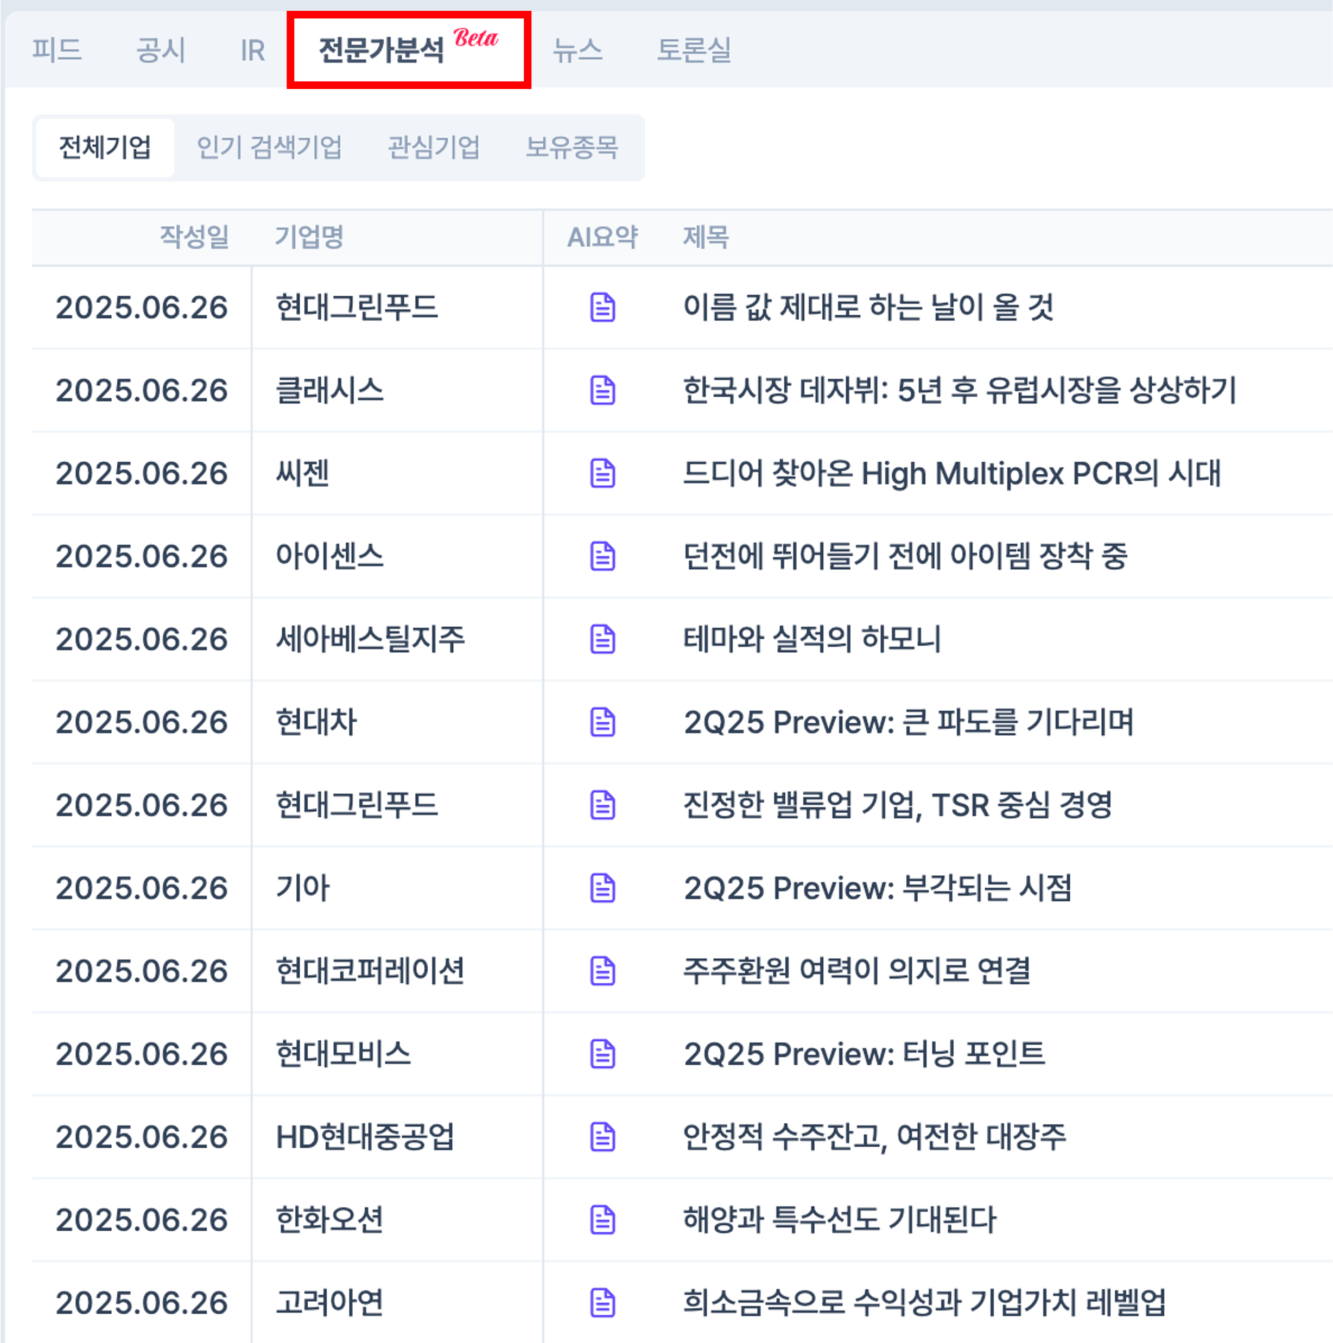The width and height of the screenshot is (1333, 1343).
Task: Open AI summary icon for 현대차 row
Action: pos(602,722)
